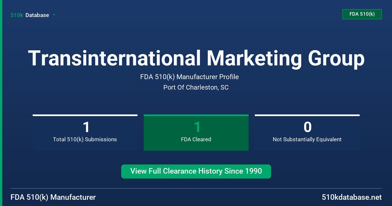The width and height of the screenshot is (392, 206).
Task: Select the Not Substantially Equivalent card
Action: [x=307, y=132]
